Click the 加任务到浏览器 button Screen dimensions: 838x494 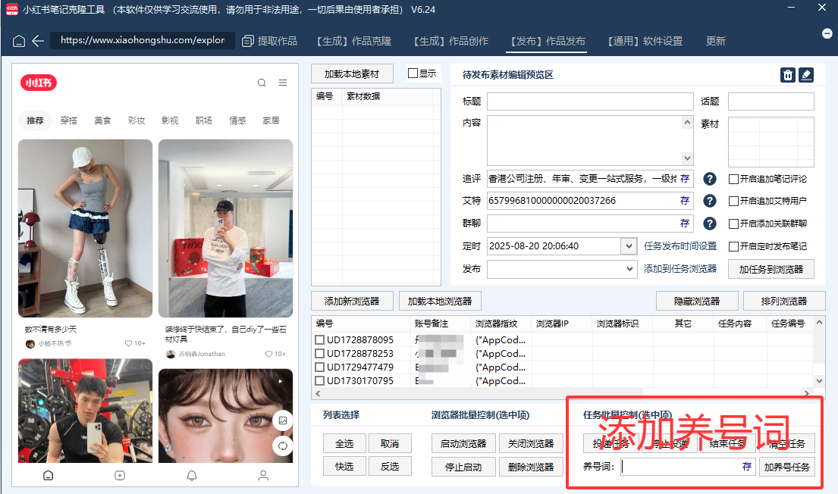771,269
